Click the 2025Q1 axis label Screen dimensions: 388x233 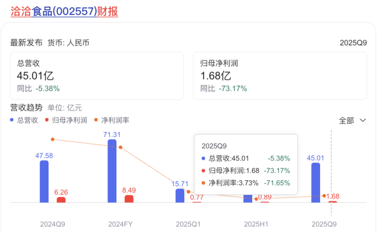point(188,224)
